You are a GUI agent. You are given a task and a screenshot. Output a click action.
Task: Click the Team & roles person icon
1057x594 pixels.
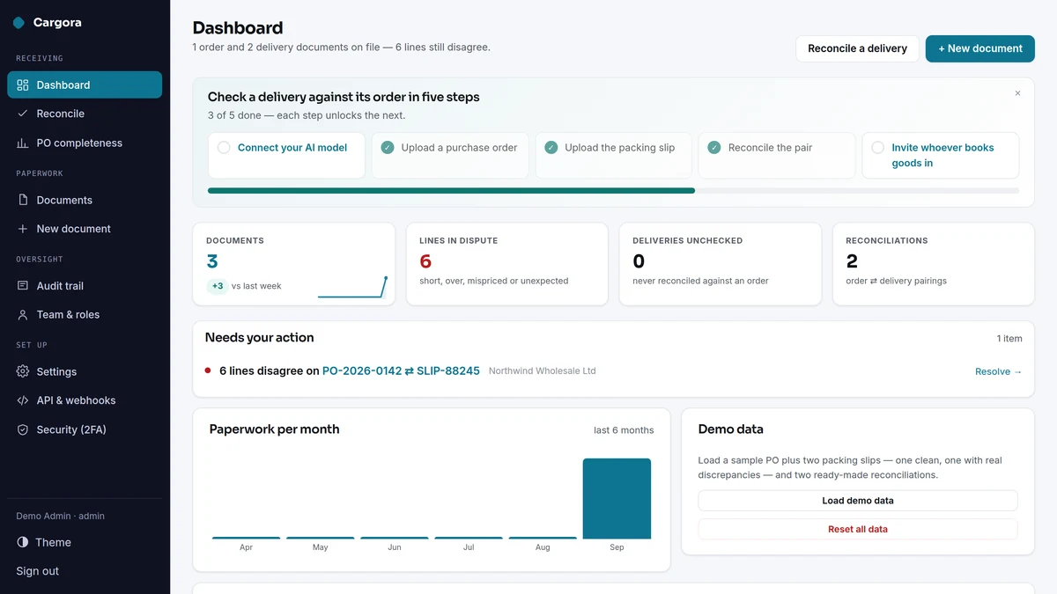tap(23, 314)
